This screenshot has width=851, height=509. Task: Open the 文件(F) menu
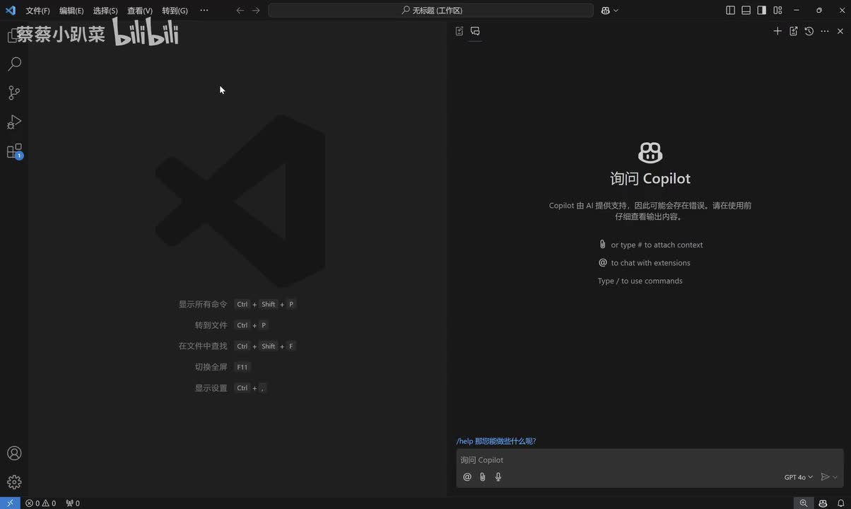38,11
